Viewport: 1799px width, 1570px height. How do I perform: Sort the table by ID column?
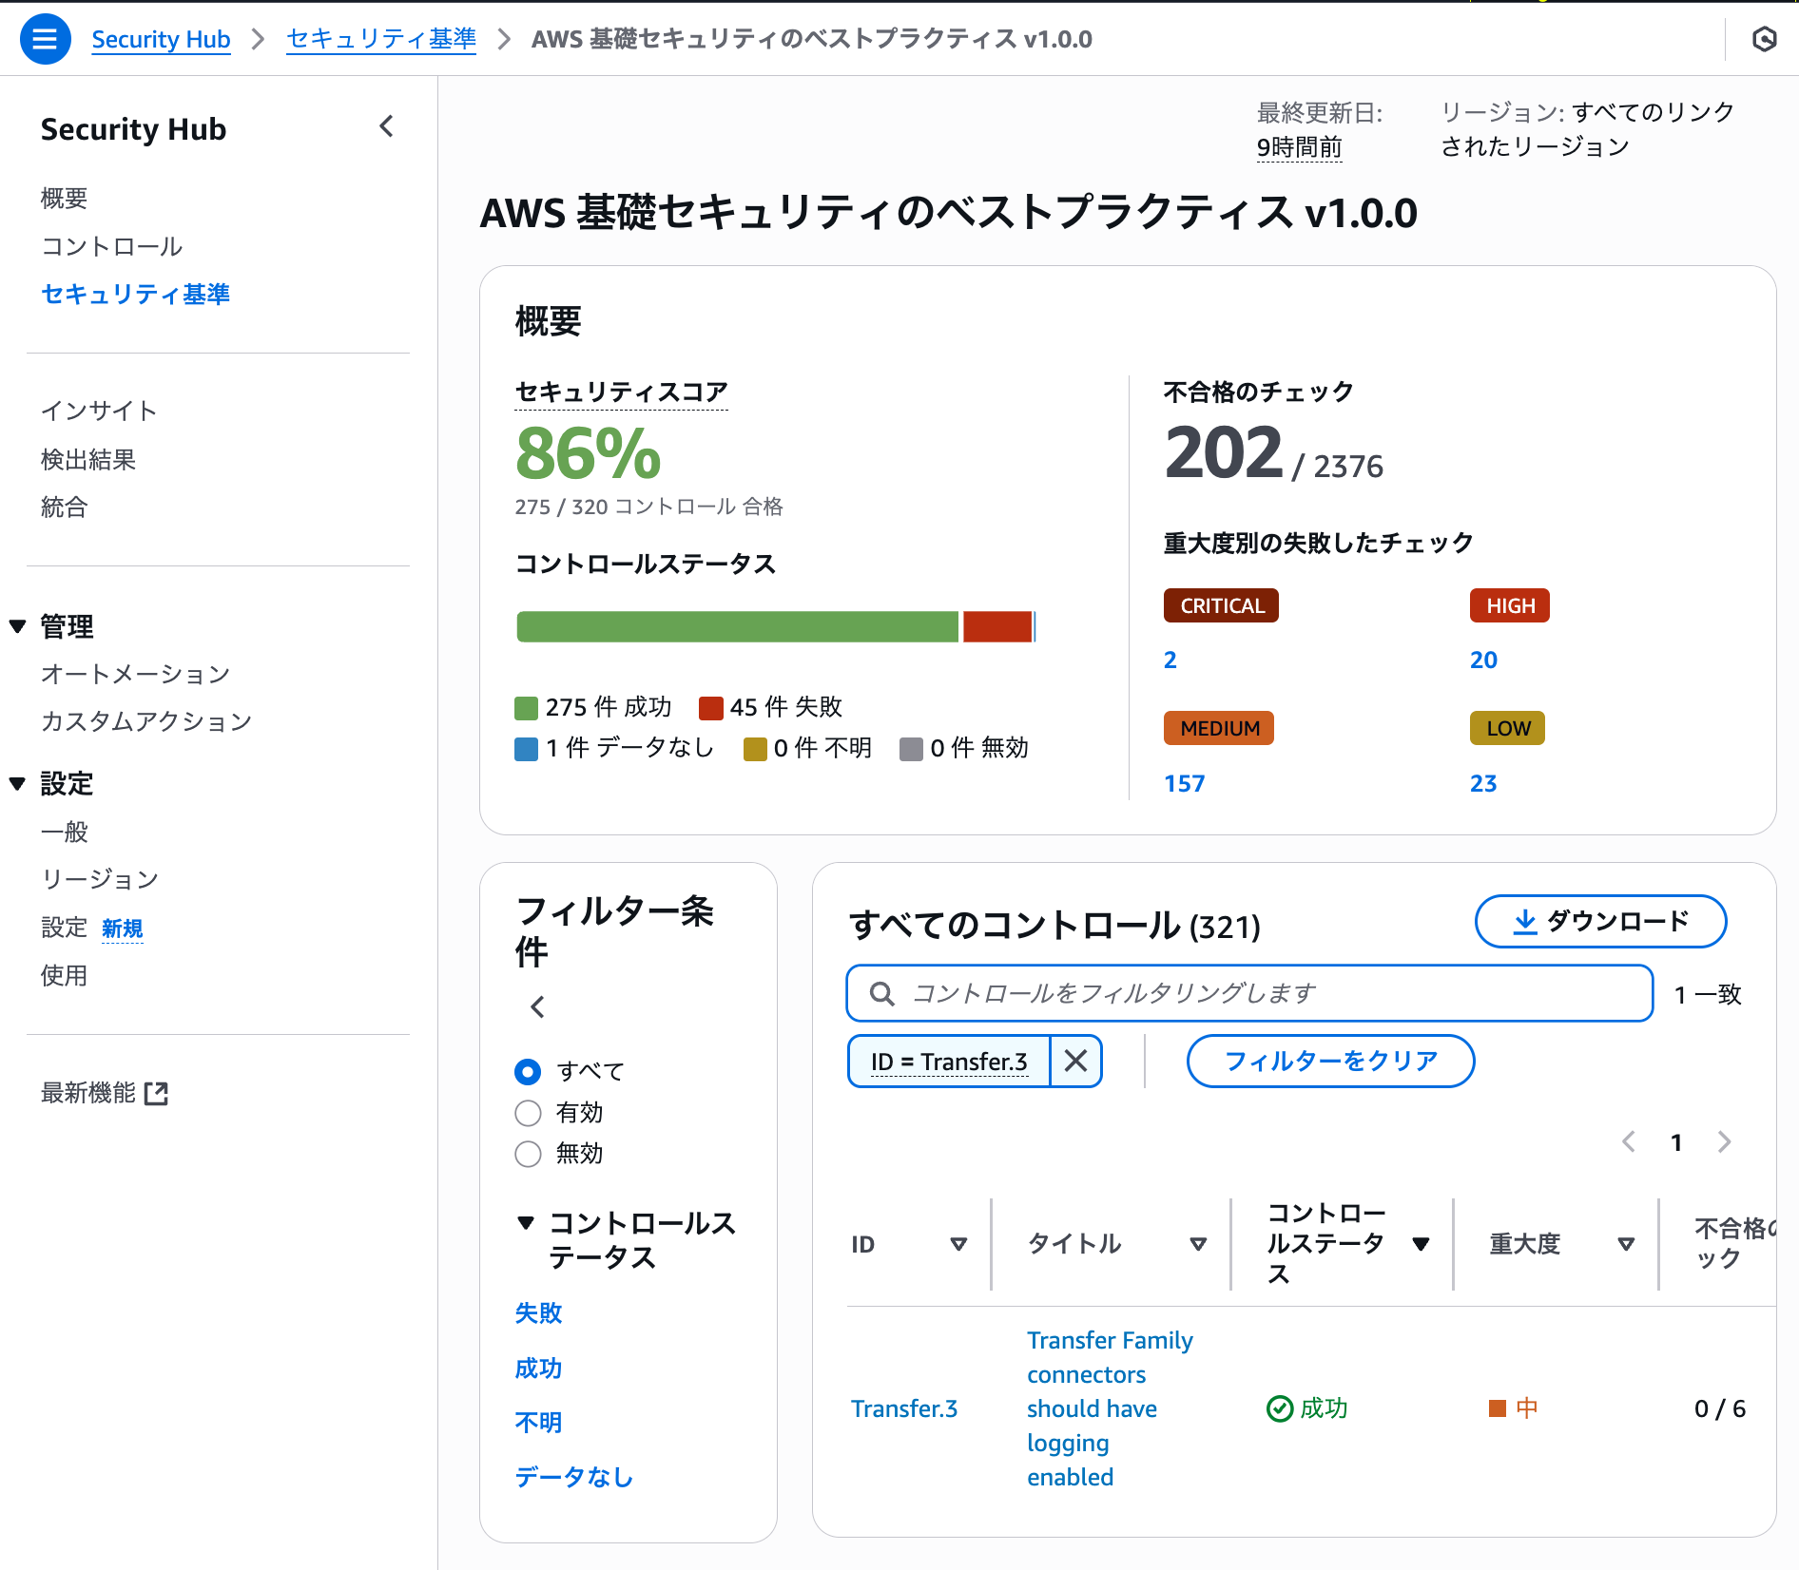[x=958, y=1244]
